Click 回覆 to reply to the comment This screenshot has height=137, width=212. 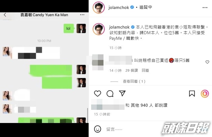coord(145,70)
